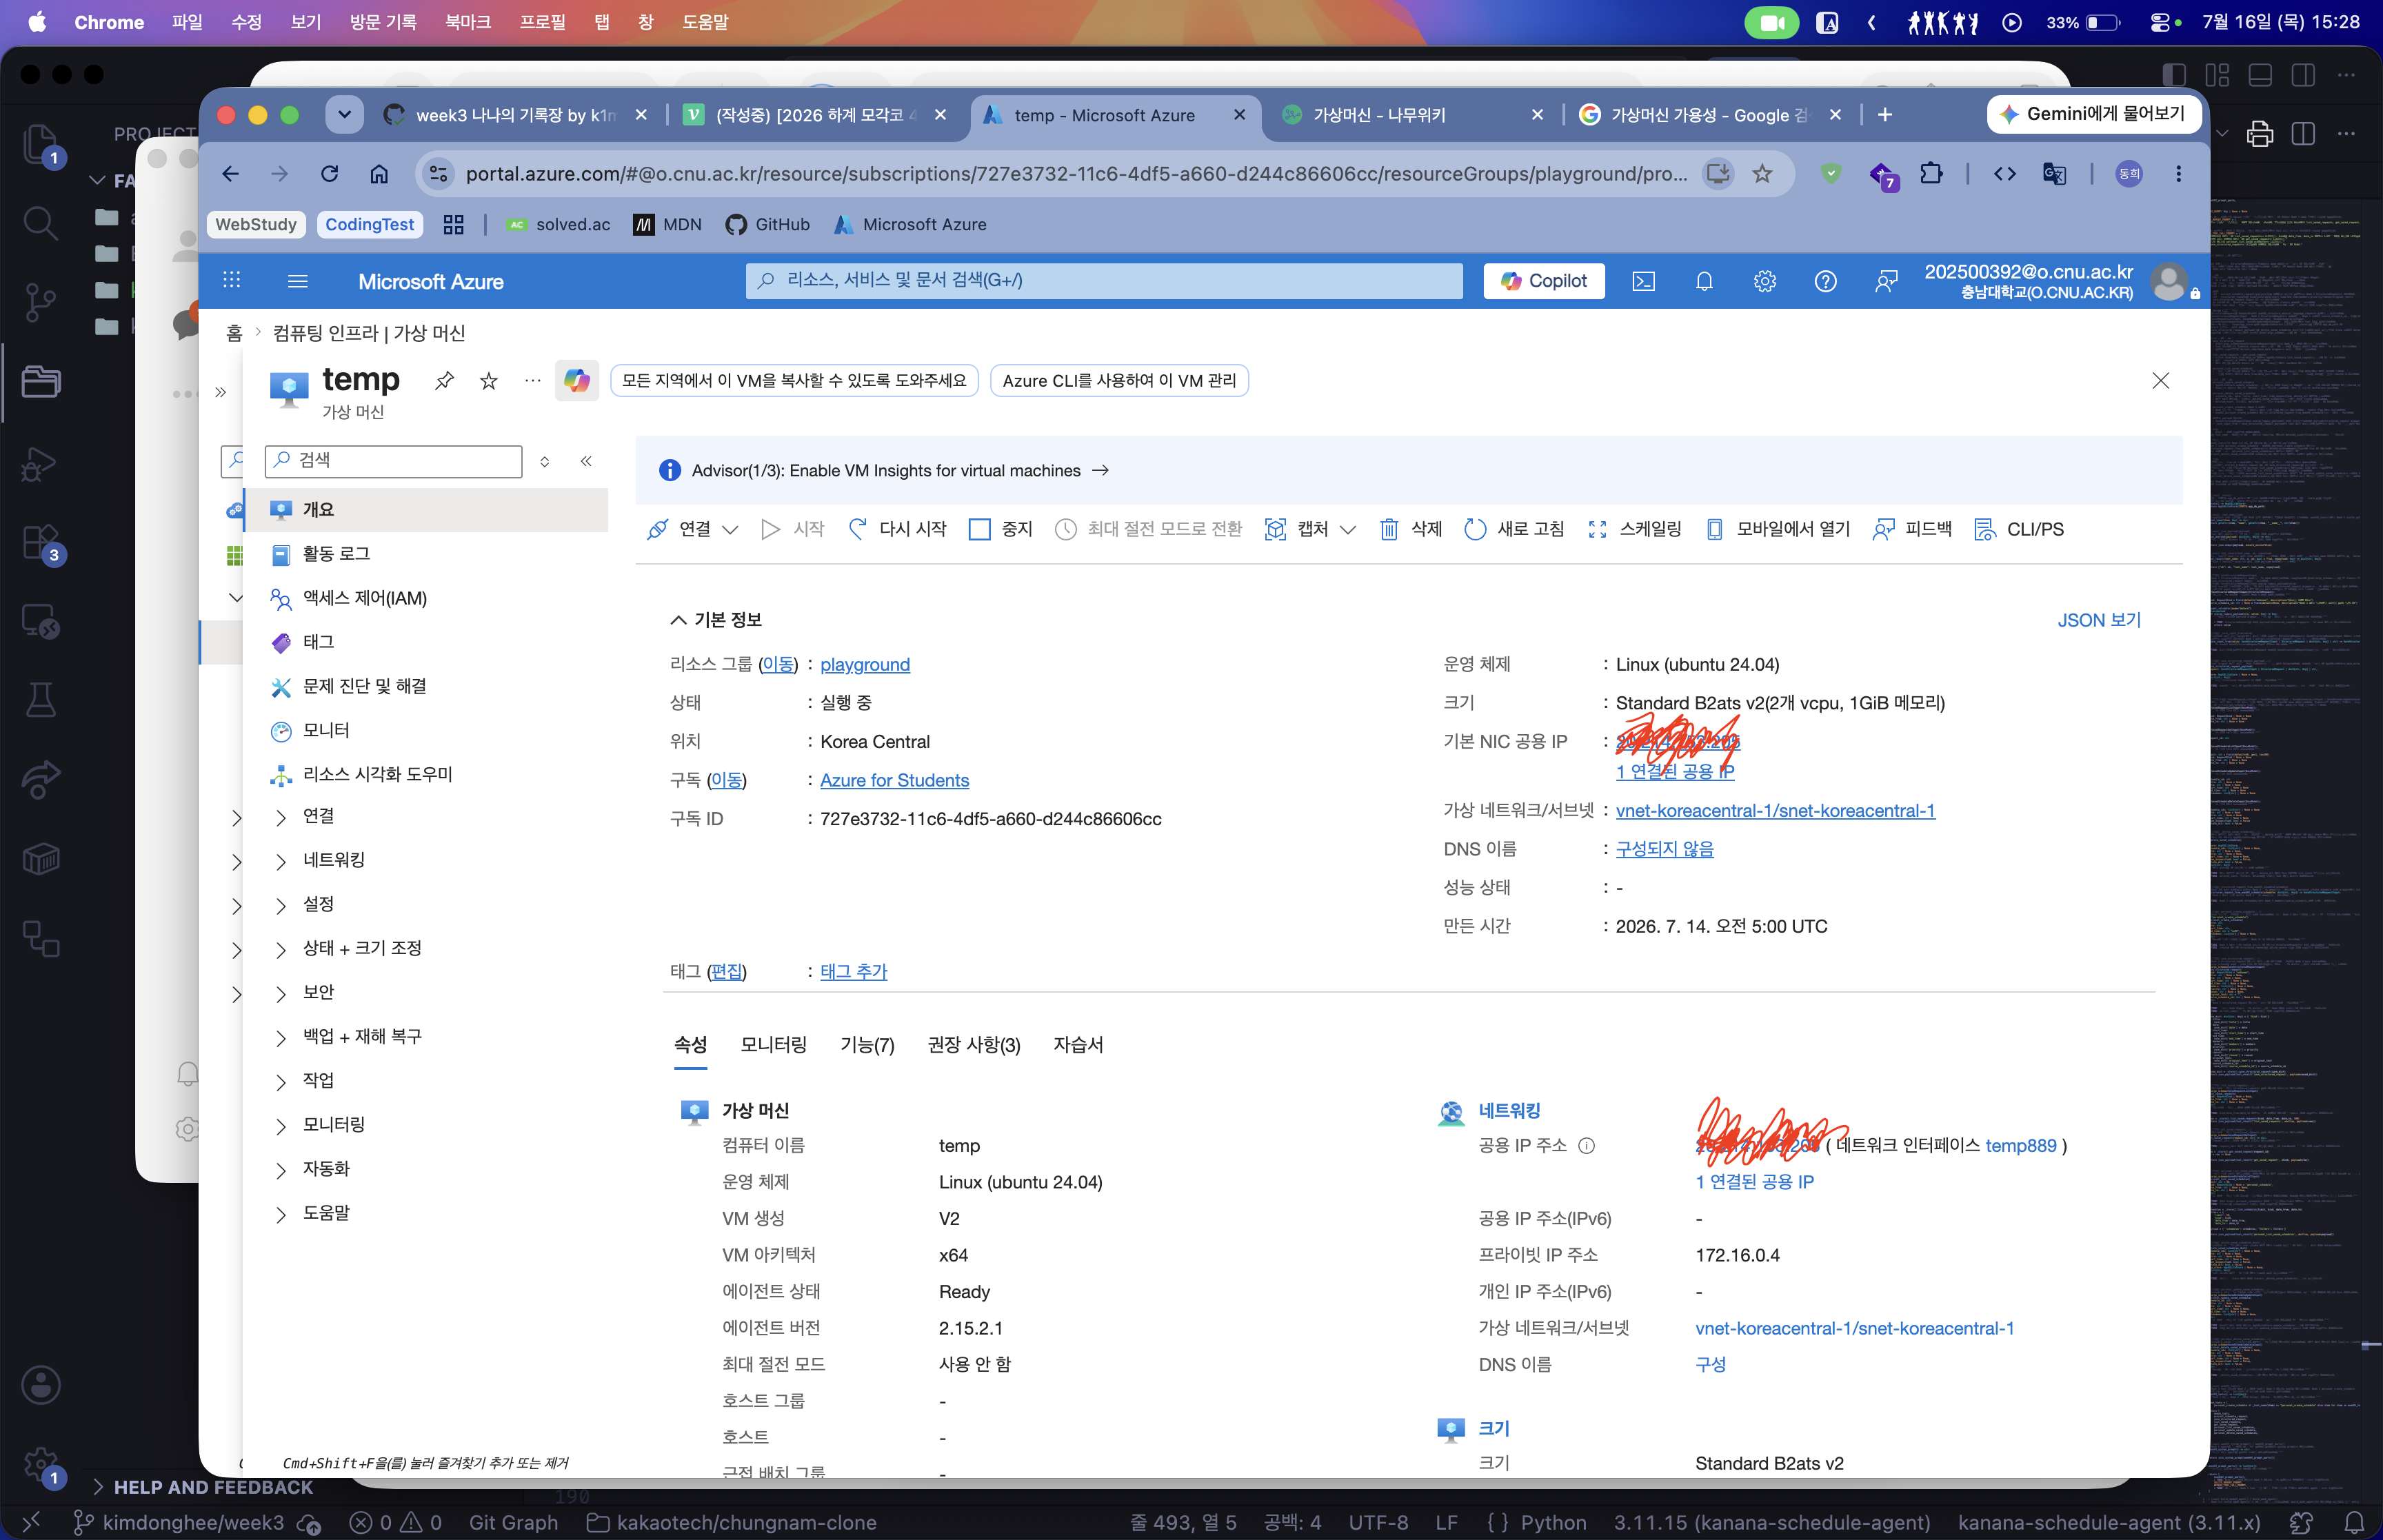The image size is (2383, 1540).
Task: Open Azure portal settings gear
Action: 1765,282
